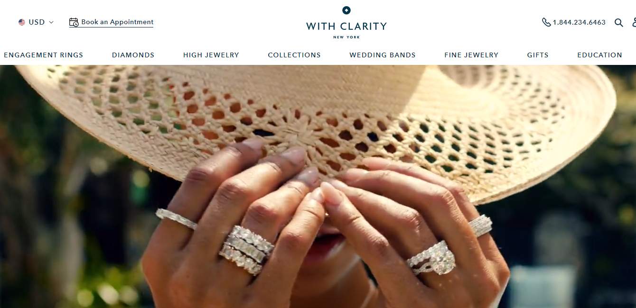The height and width of the screenshot is (308, 636).
Task: Open the Education menu item
Action: pos(599,55)
